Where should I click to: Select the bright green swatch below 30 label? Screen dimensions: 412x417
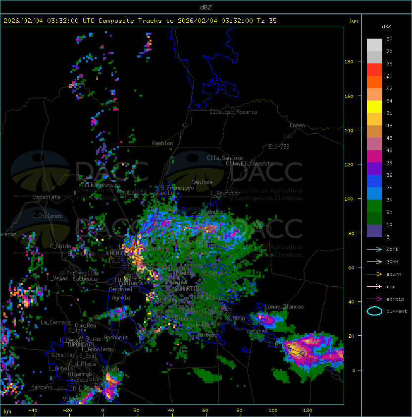[374, 206]
